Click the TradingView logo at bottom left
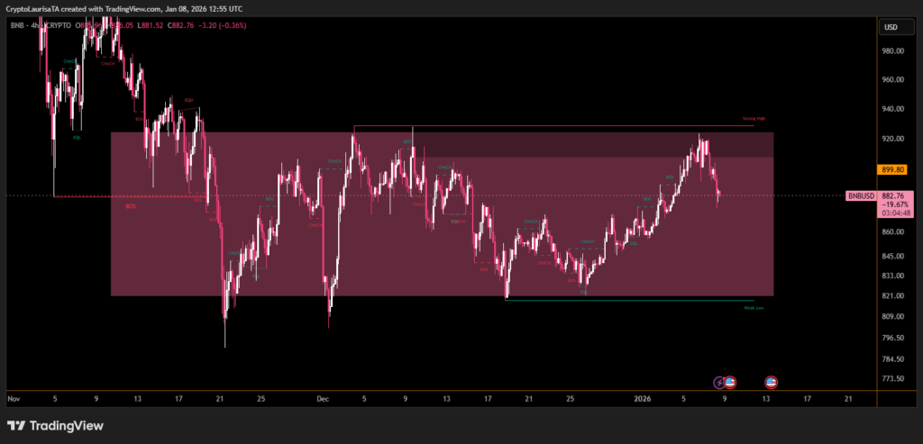This screenshot has width=923, height=444. 56,426
